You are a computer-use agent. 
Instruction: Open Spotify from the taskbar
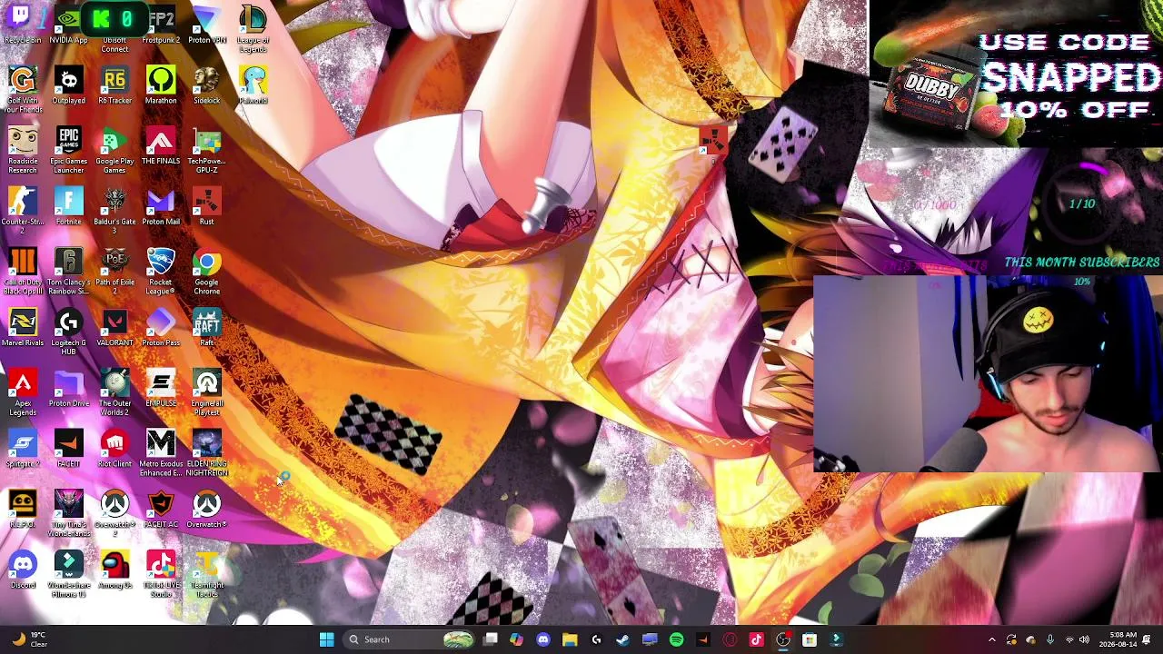pyautogui.click(x=676, y=639)
